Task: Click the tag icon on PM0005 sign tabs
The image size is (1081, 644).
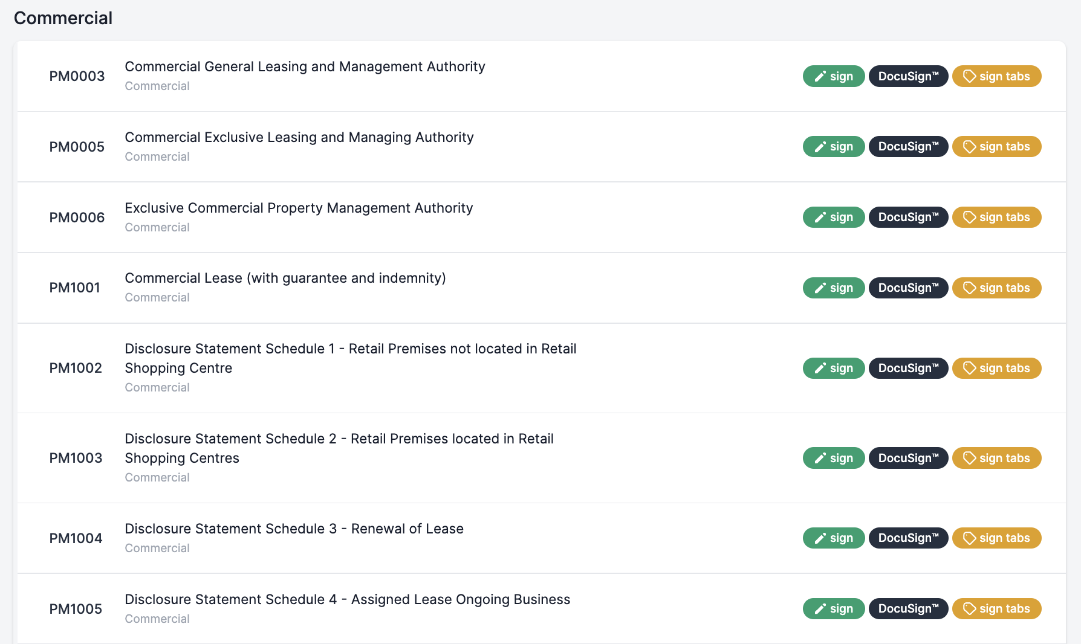Action: 970,146
